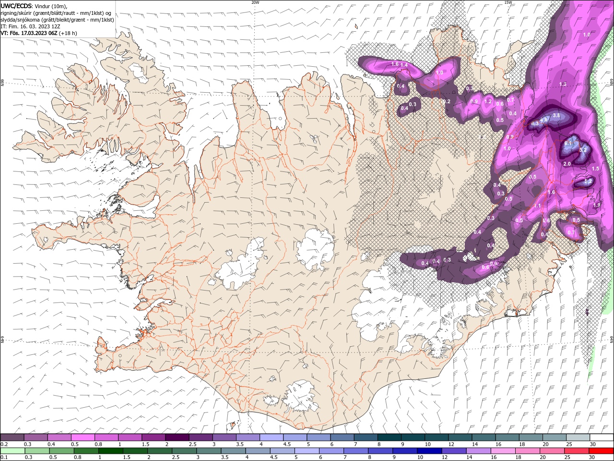The height and width of the screenshot is (461, 614).
Task: Select the bottom-row lilac swatch between 14 and 16
Action: [479, 451]
